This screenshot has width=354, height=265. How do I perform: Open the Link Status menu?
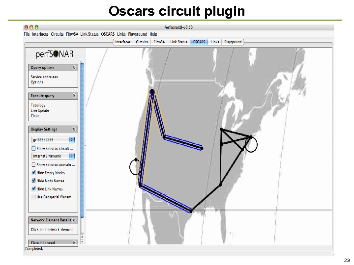click(89, 34)
